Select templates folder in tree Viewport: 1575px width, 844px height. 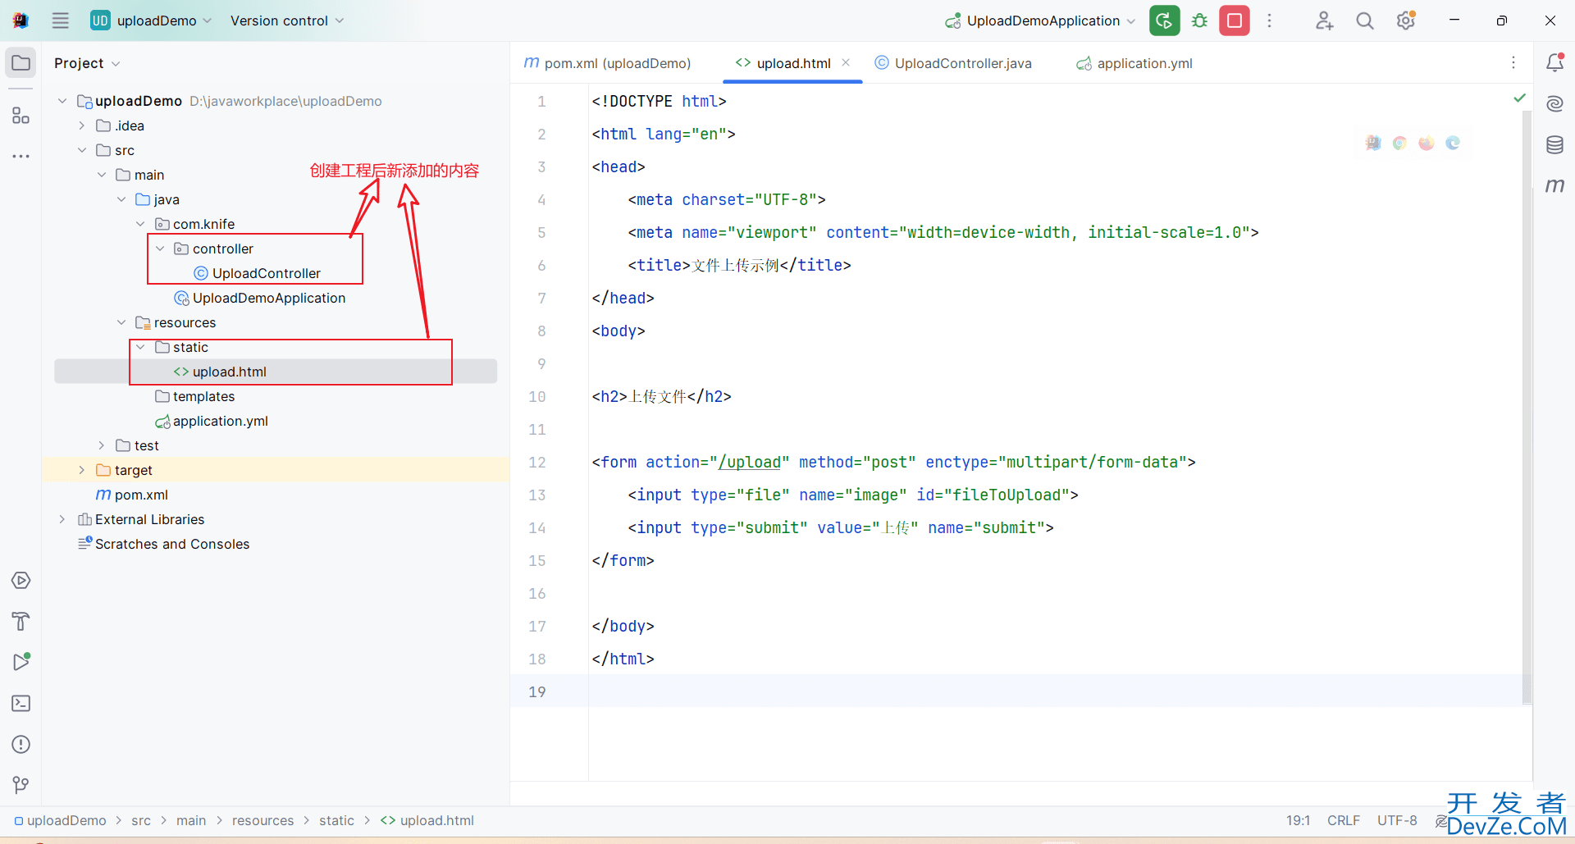194,396
